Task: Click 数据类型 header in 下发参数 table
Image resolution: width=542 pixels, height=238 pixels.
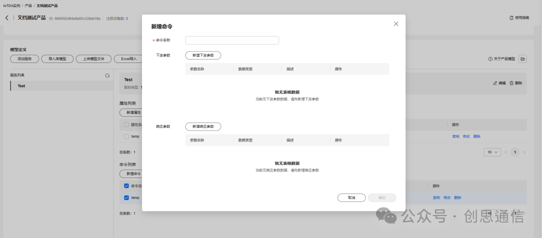Action: coord(245,69)
